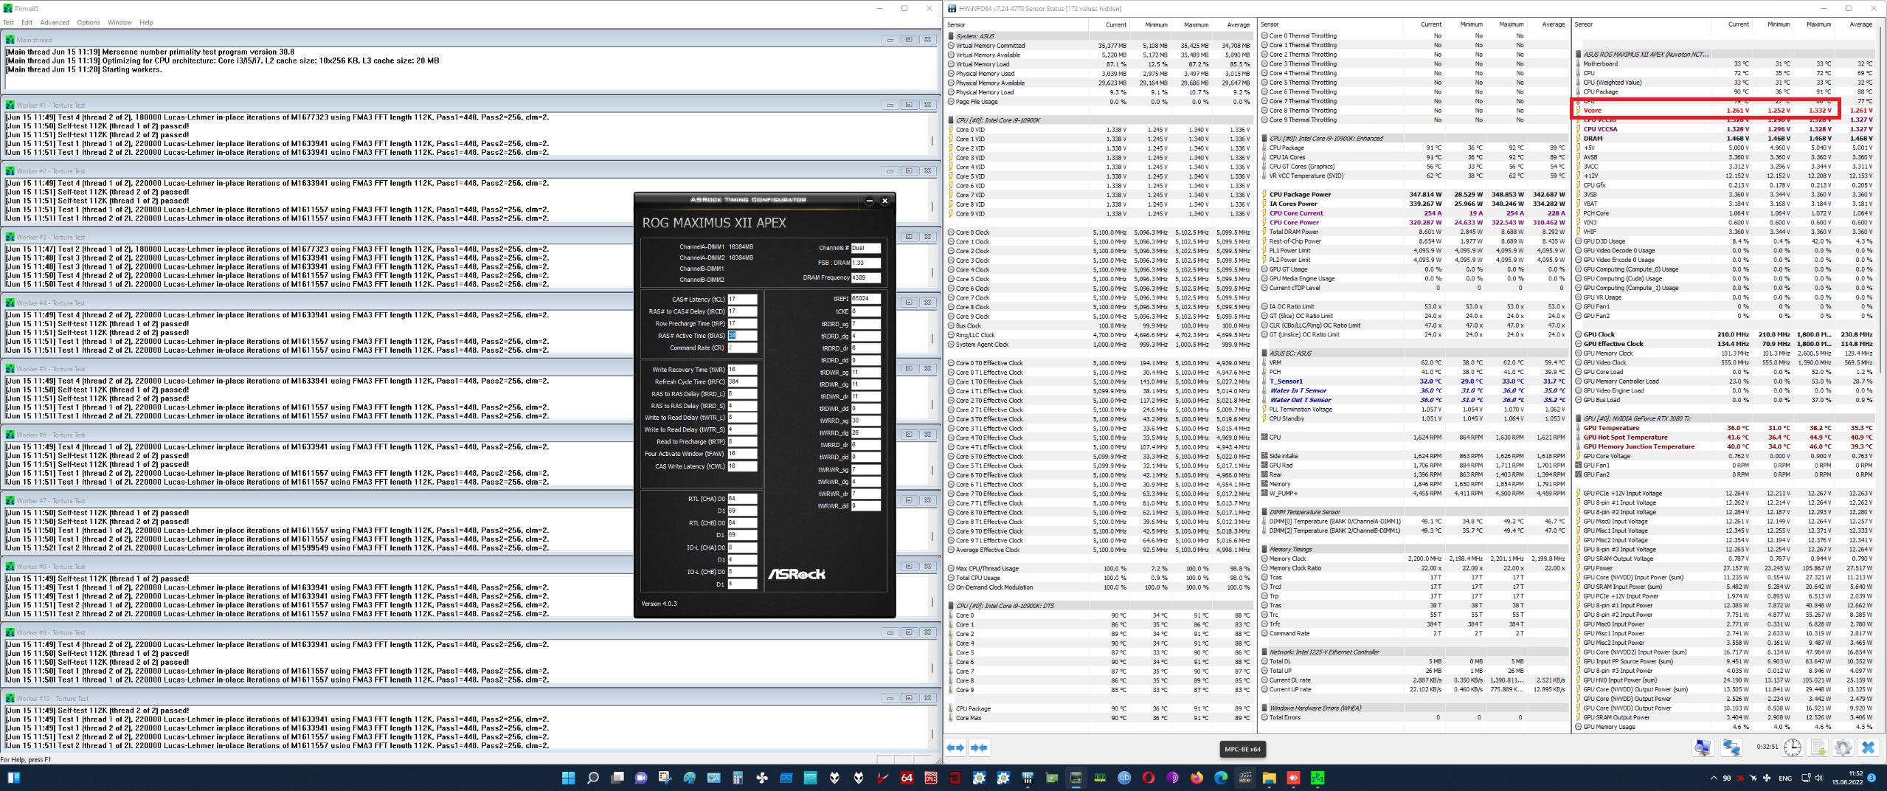Open File Explorer from taskbar
Viewport: 1887px width, 791px height.
tap(1269, 778)
